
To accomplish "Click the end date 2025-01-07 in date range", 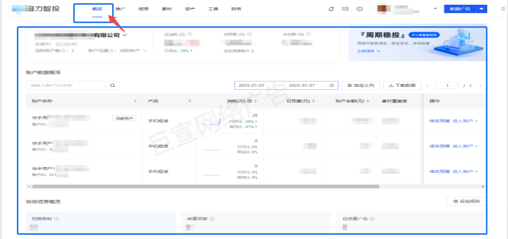I will 302,86.
